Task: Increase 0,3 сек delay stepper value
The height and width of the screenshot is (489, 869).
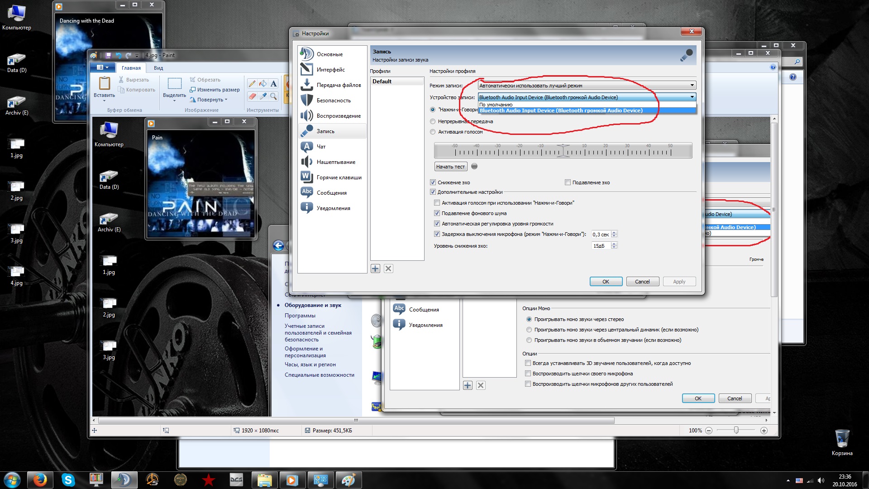Action: pos(614,232)
